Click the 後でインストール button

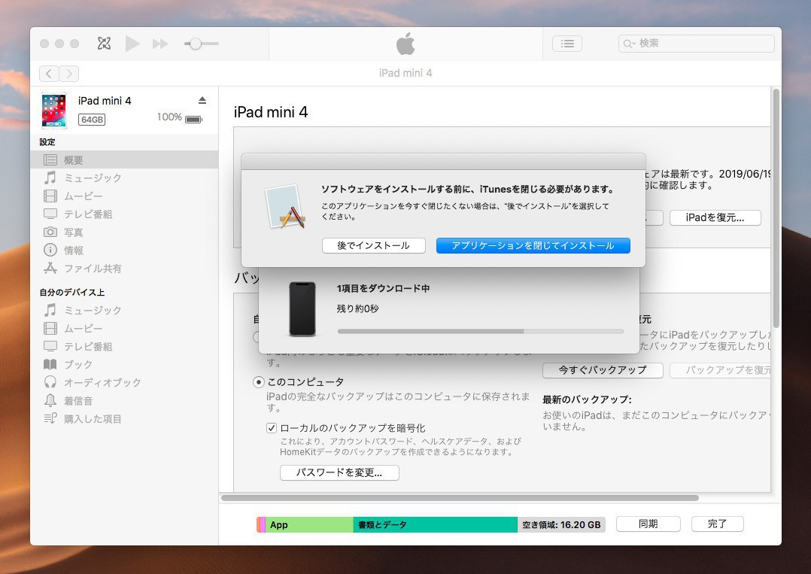(x=373, y=245)
